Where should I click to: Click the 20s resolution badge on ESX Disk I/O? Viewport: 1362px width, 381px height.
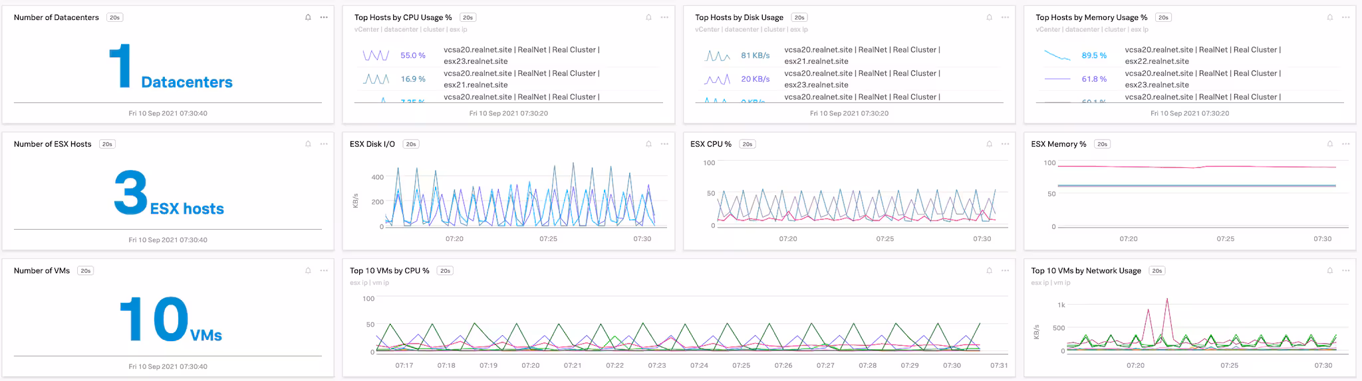point(411,144)
